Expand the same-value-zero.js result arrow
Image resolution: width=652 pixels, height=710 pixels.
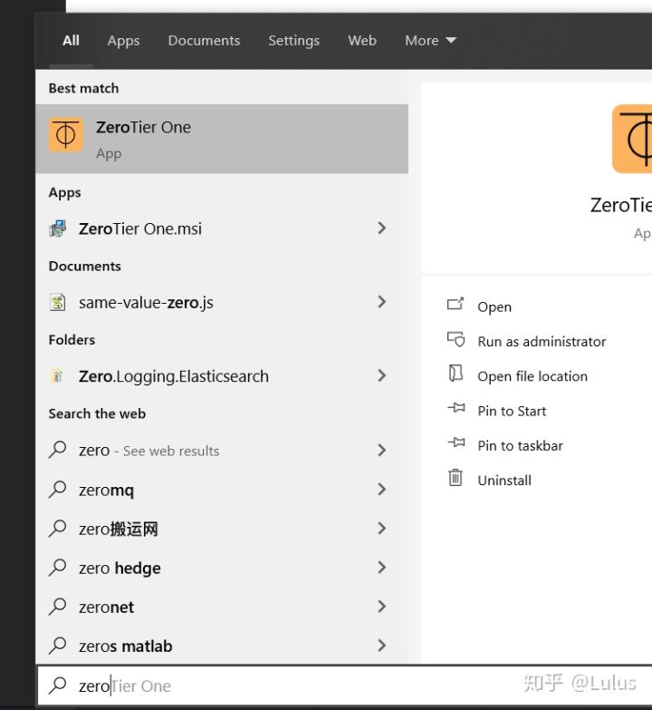382,302
